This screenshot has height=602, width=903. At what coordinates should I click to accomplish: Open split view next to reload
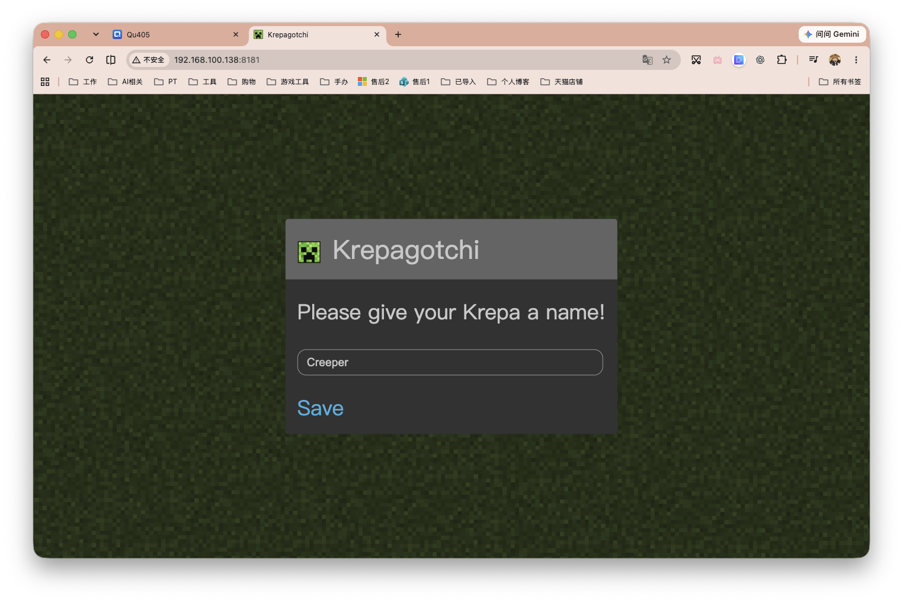coord(111,60)
